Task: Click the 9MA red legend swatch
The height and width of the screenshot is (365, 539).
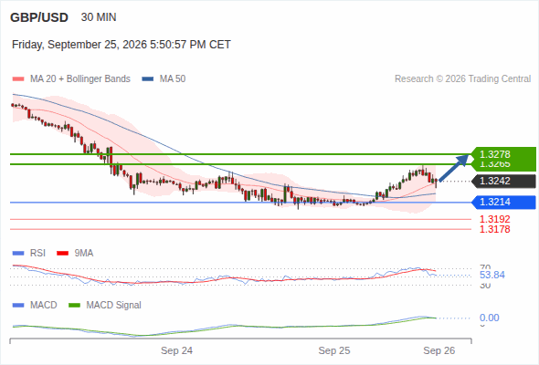Action: tap(62, 254)
